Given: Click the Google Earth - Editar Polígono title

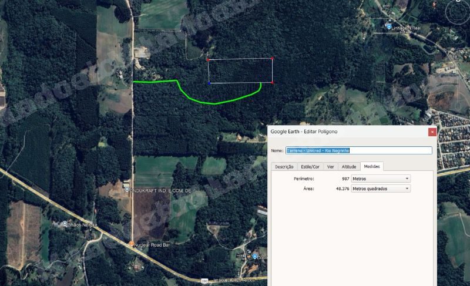Looking at the screenshot, I should tap(304, 132).
